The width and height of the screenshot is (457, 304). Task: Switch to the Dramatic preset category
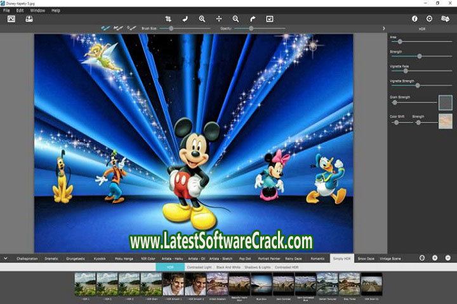(51, 258)
